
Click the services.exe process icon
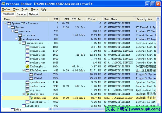click(x=24, y=43)
